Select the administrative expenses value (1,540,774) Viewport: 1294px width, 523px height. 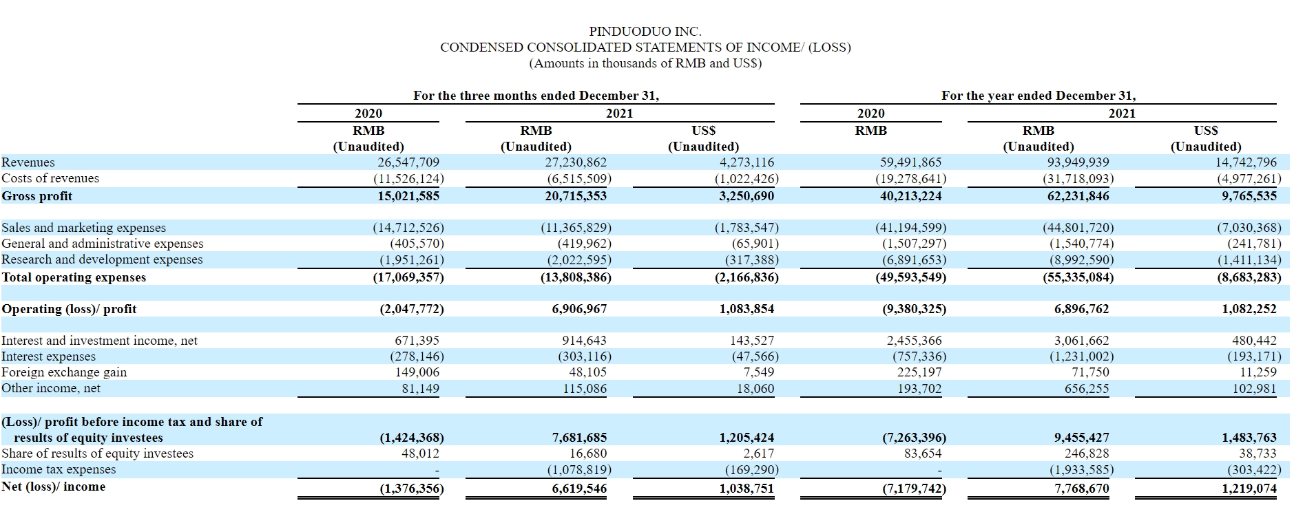1082,244
